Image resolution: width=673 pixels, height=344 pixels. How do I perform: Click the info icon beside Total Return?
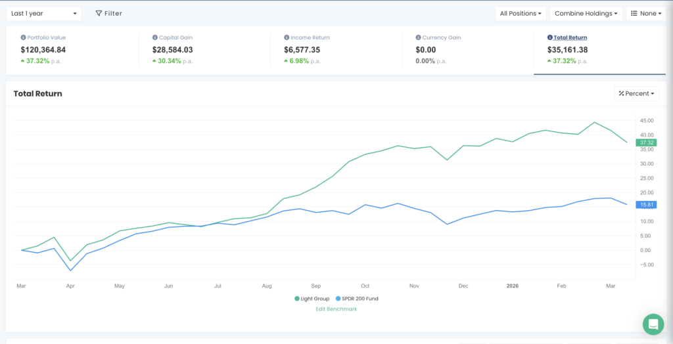point(549,38)
